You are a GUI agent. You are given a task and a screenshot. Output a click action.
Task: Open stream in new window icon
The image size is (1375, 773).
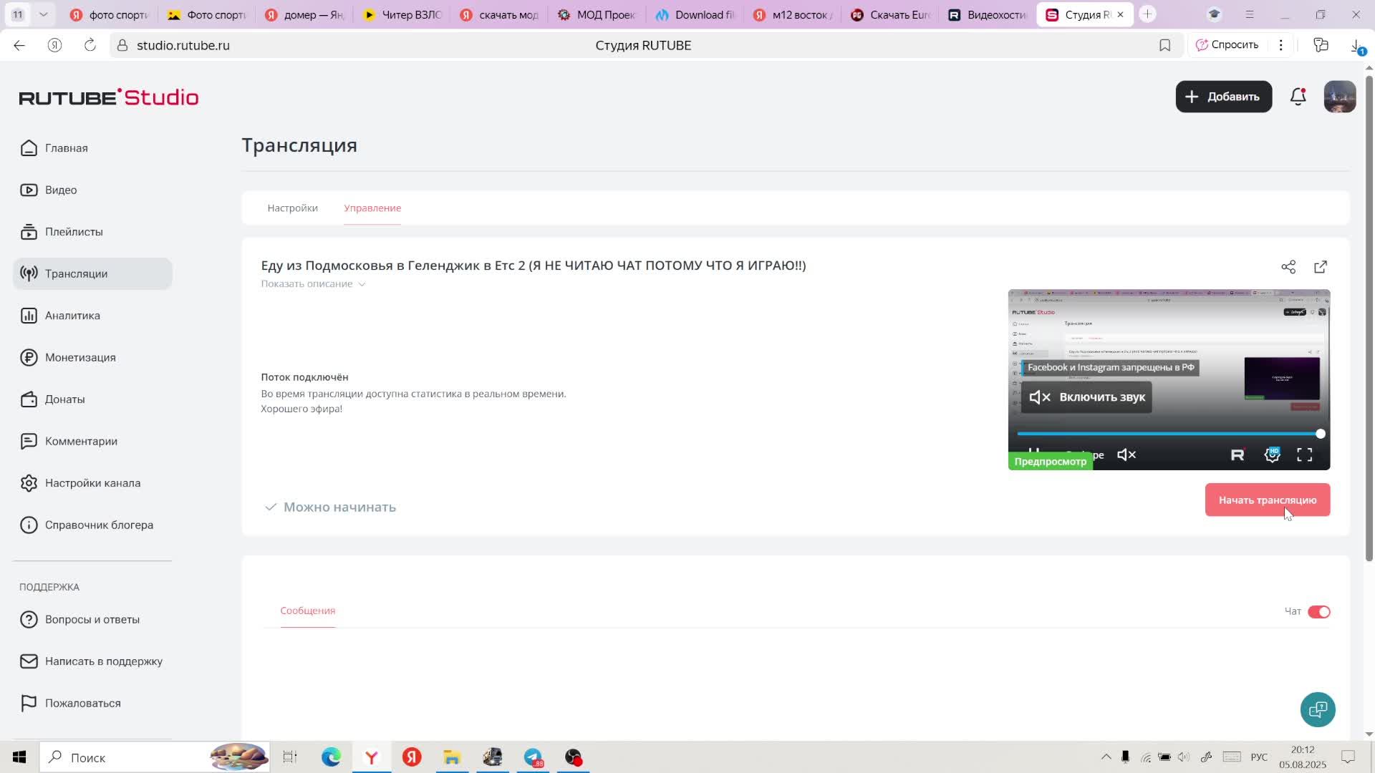click(1321, 267)
